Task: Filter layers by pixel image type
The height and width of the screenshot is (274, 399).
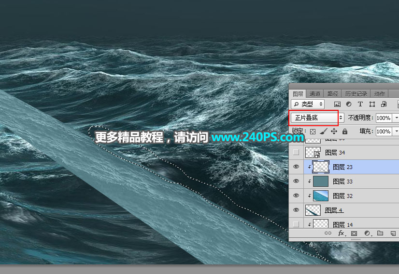Action: (337, 104)
